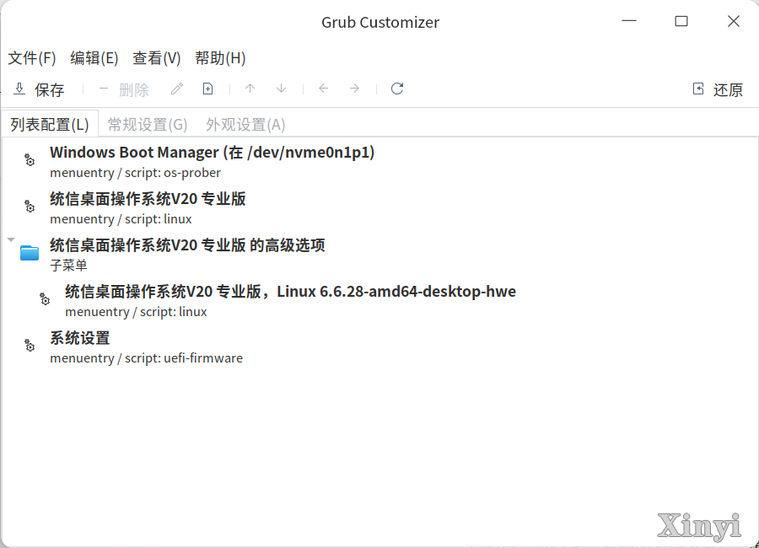This screenshot has width=759, height=548.
Task: Click the blue folder icon of 高级选项
Action: (x=30, y=253)
